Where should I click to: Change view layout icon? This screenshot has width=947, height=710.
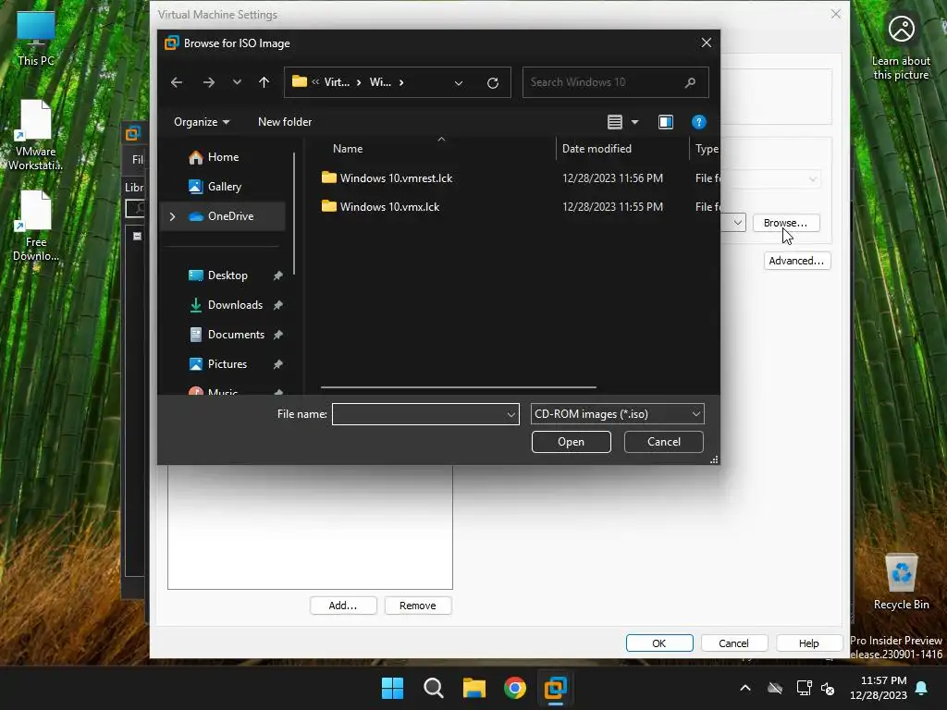coord(615,122)
